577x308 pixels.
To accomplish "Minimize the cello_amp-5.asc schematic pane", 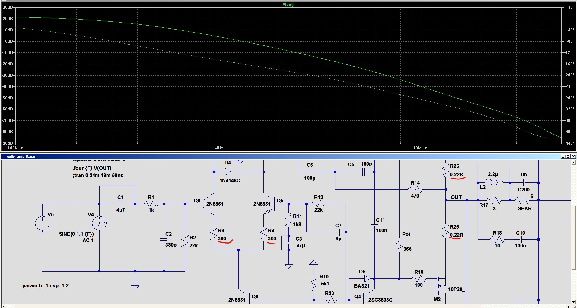I will [563, 157].
